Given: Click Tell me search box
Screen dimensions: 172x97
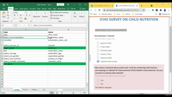Looking at the screenshot, I should [72, 9].
